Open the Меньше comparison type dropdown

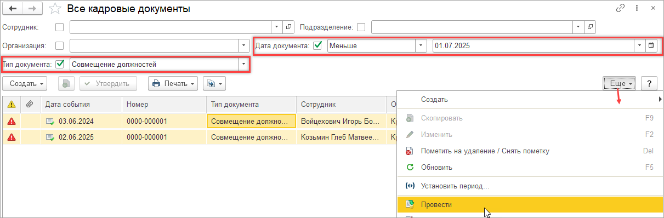point(421,45)
